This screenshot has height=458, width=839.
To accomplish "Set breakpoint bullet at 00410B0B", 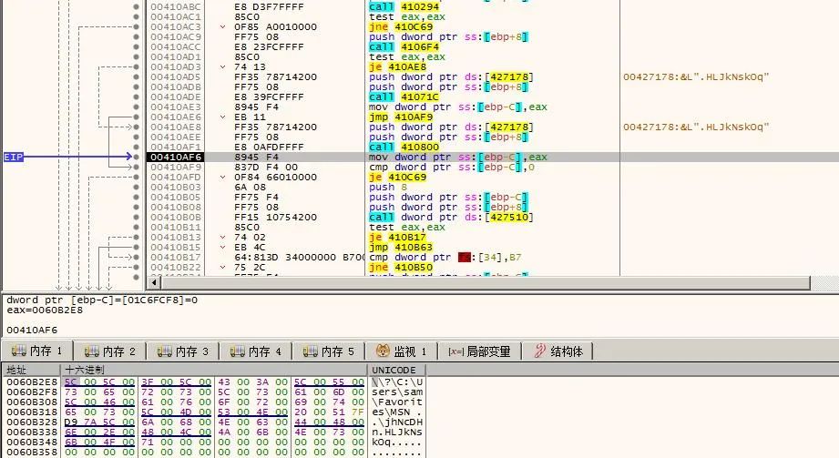I will tap(137, 218).
